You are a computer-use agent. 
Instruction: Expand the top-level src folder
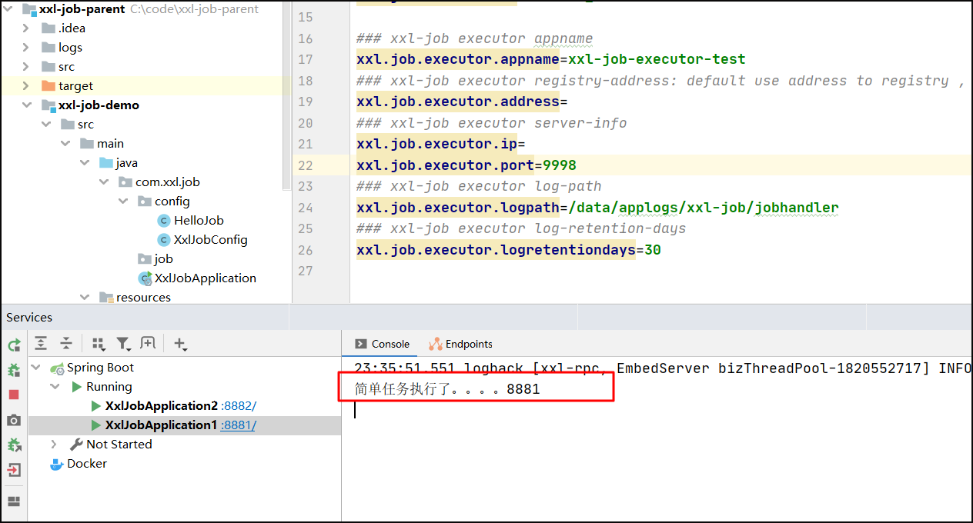[27, 67]
